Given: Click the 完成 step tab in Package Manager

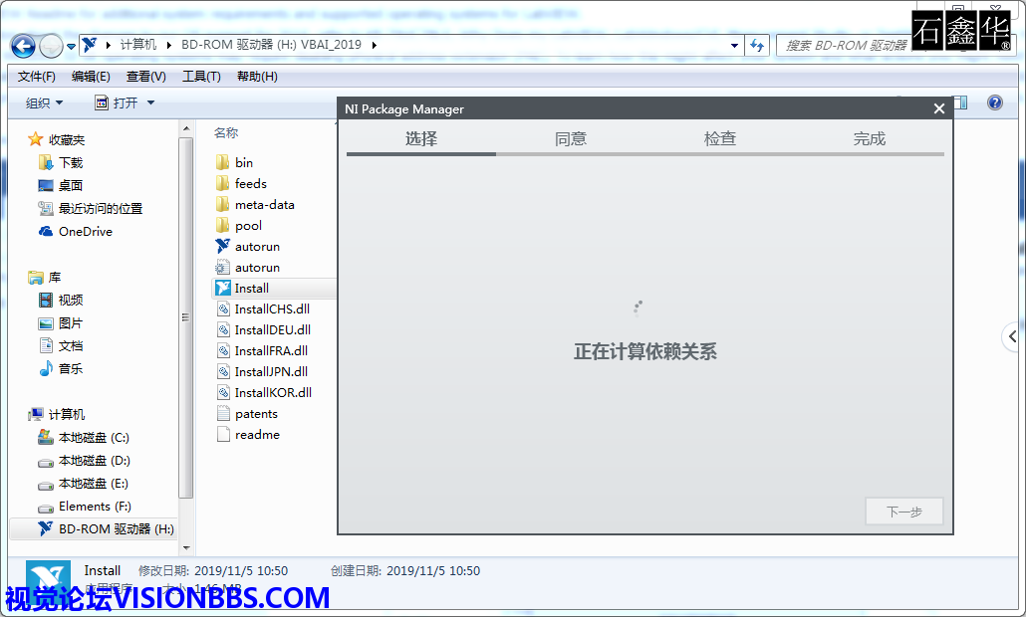Looking at the screenshot, I should (x=869, y=138).
